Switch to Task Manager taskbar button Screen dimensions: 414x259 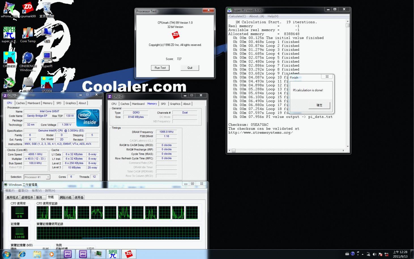(98, 254)
